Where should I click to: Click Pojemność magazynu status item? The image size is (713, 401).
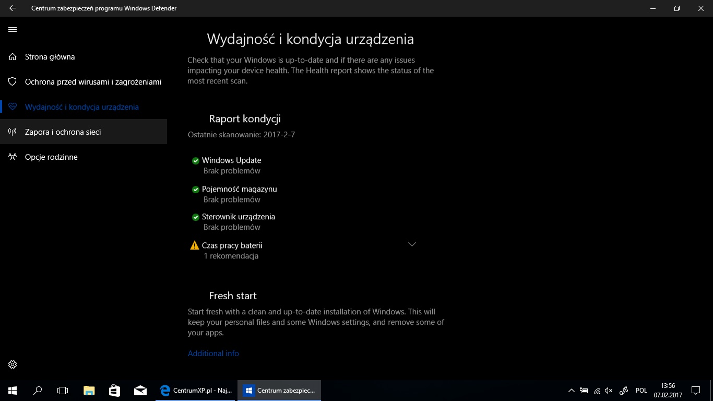pos(240,189)
